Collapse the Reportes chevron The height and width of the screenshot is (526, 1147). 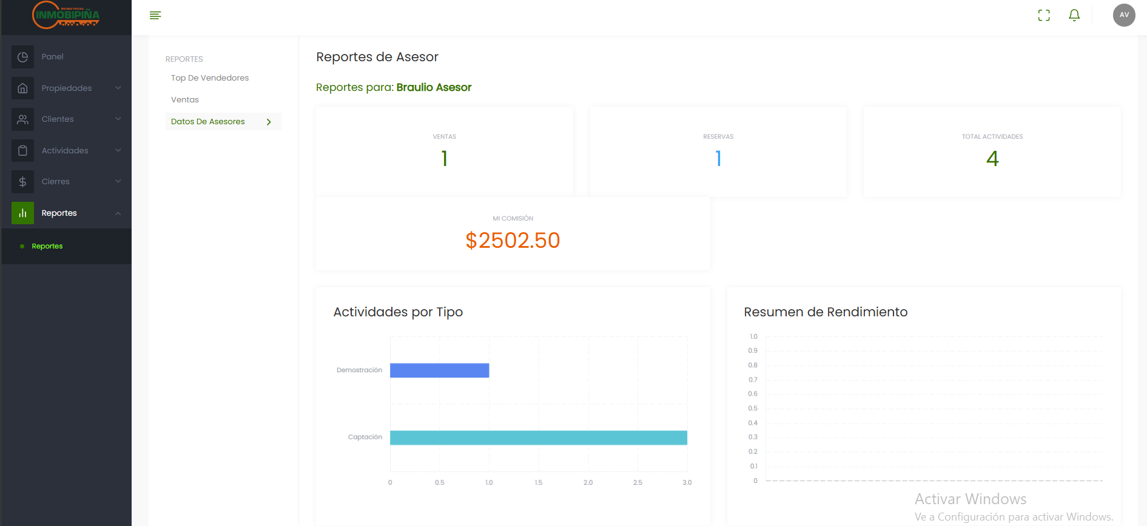tap(118, 213)
